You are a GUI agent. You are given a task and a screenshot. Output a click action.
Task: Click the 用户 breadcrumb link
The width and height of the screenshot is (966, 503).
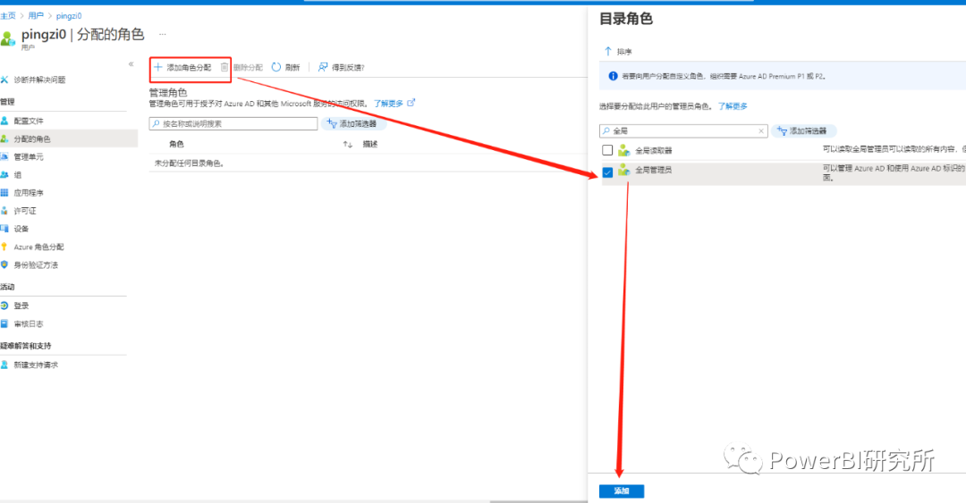[x=36, y=15]
